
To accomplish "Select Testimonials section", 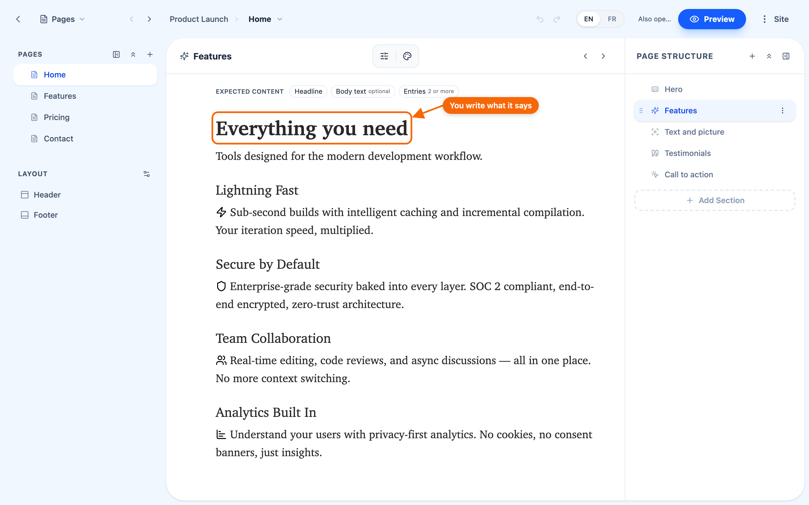I will coord(715,153).
